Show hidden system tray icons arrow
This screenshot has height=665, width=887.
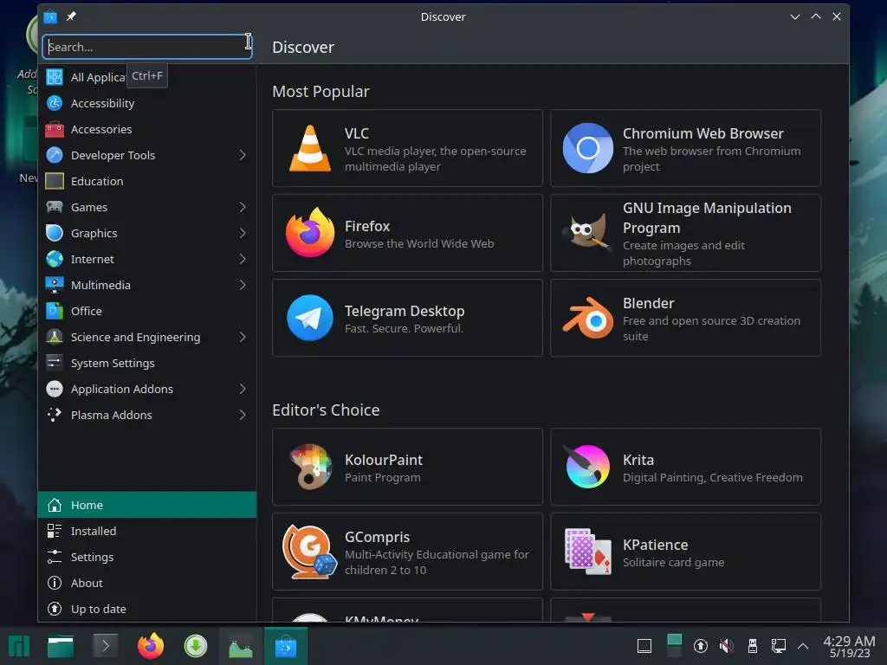(x=803, y=646)
